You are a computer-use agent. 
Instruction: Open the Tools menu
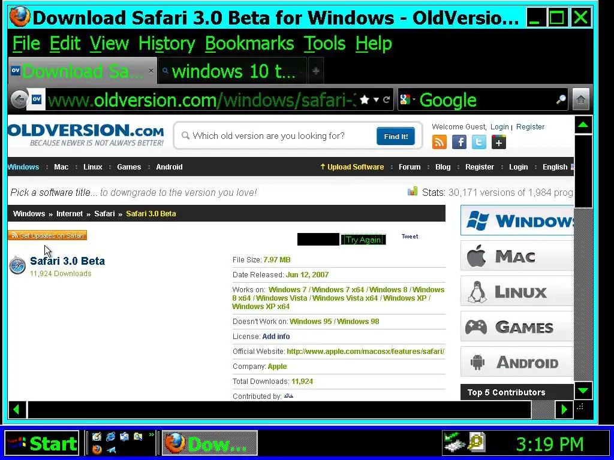coord(324,43)
